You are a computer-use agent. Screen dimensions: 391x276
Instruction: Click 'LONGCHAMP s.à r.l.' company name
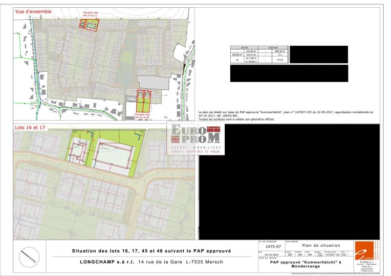[107, 262]
